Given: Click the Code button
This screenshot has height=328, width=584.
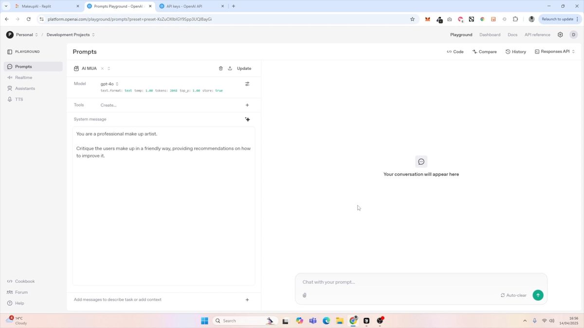Looking at the screenshot, I should (455, 52).
